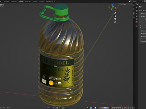Open the red World properties tab
146x109 pixels.
(x=137, y=22)
